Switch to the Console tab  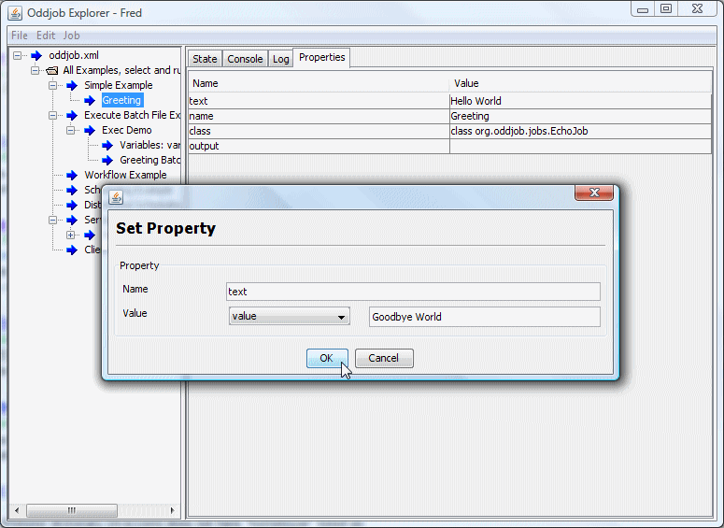[245, 59]
